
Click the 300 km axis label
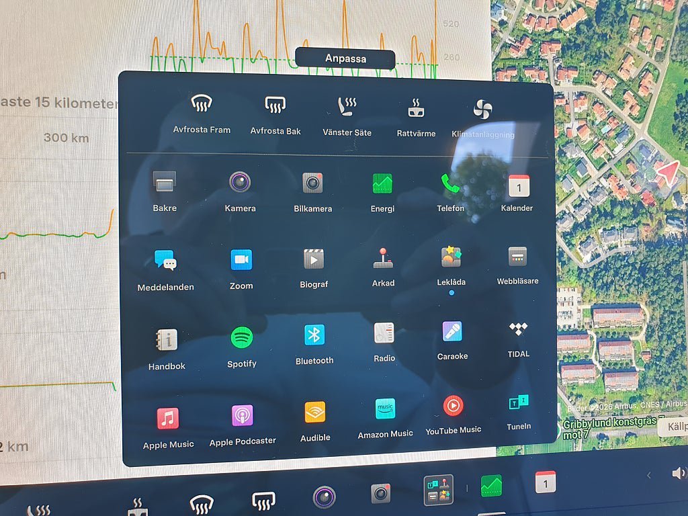coord(67,138)
